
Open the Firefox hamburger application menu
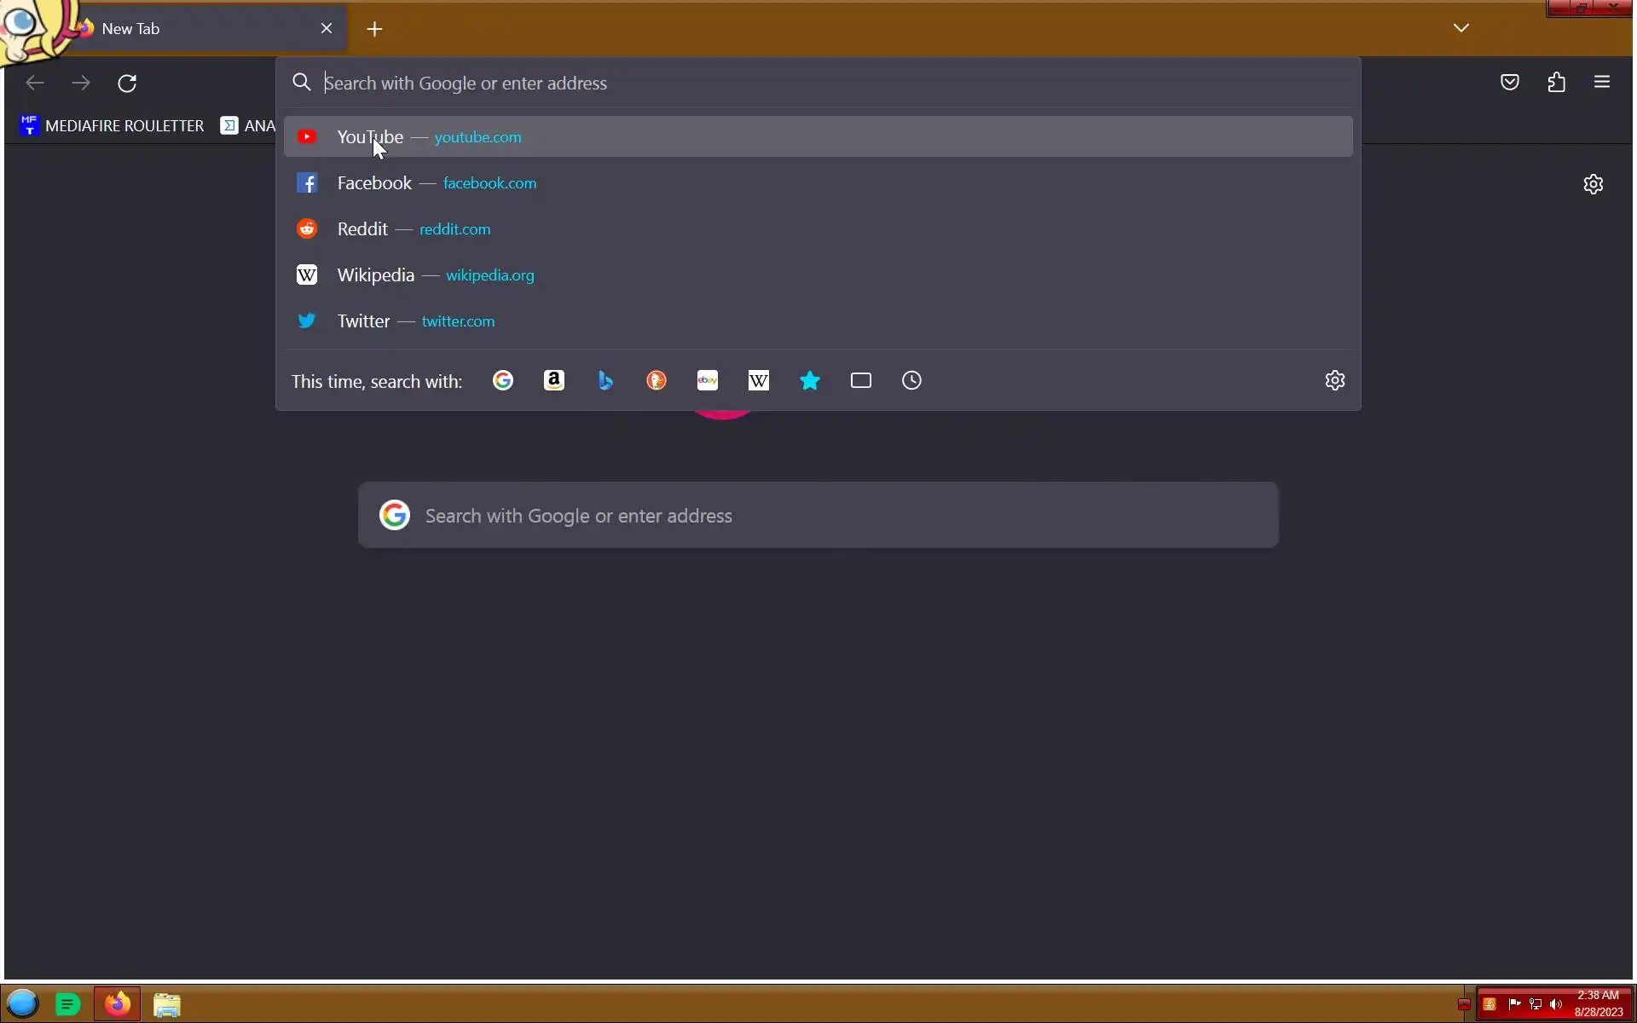1602,83
